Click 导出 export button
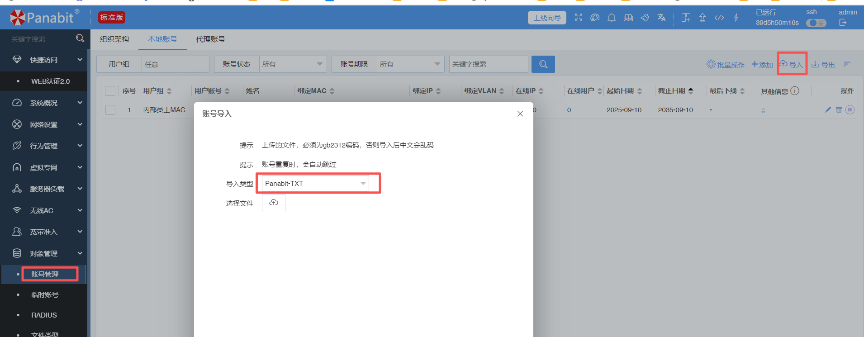This screenshot has height=337, width=864. pos(823,64)
